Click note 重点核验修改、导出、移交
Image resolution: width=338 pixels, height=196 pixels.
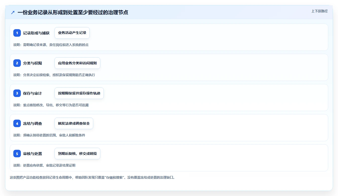[51, 105]
